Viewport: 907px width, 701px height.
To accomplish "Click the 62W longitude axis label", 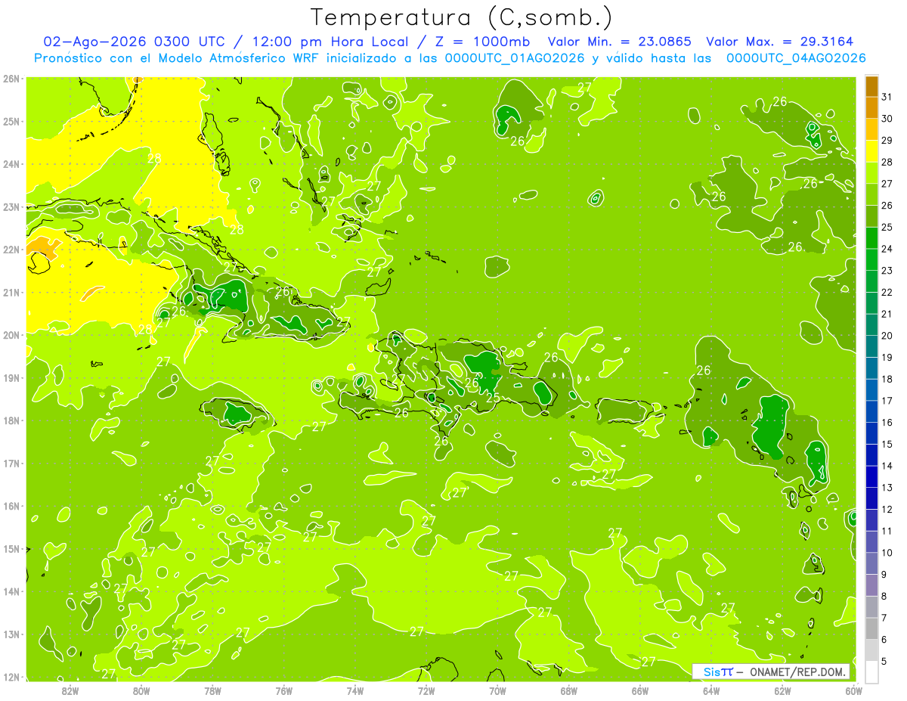I will click(782, 690).
